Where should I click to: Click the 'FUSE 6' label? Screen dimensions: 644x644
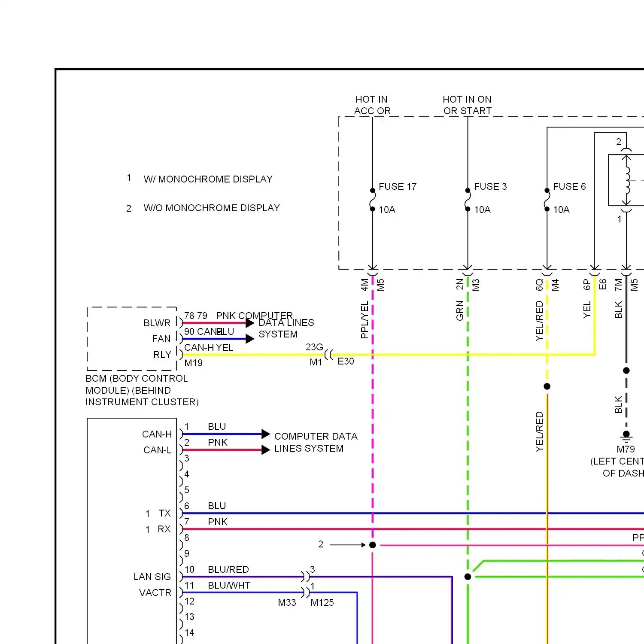coord(569,186)
